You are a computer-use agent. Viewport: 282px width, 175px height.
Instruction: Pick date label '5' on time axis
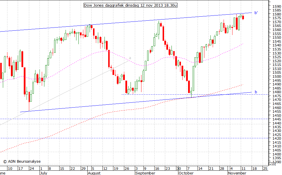pyautogui.click(x=93, y=168)
